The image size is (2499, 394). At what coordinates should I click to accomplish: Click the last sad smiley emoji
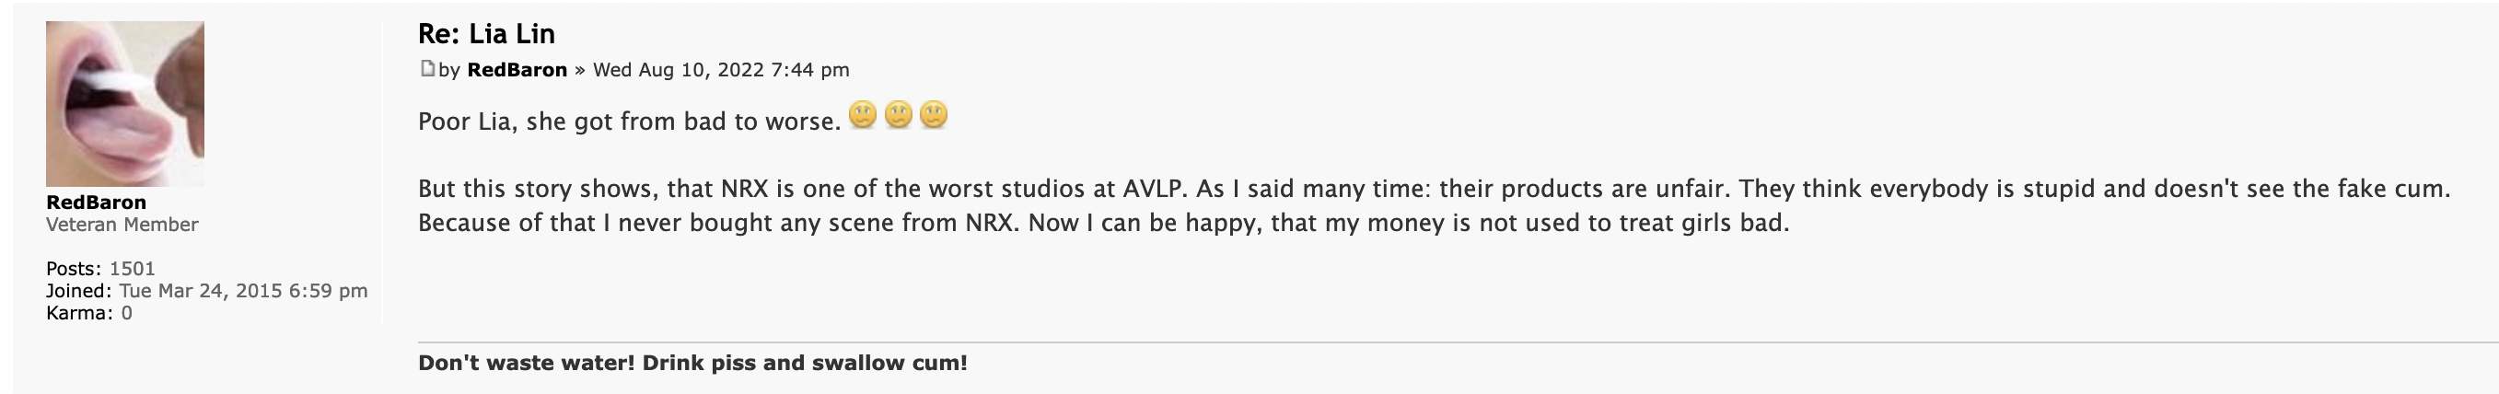click(934, 115)
